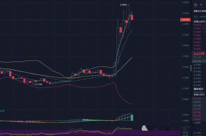Select the 0.4207 sell order price
The height and width of the screenshot is (136, 206).
tap(197, 25)
